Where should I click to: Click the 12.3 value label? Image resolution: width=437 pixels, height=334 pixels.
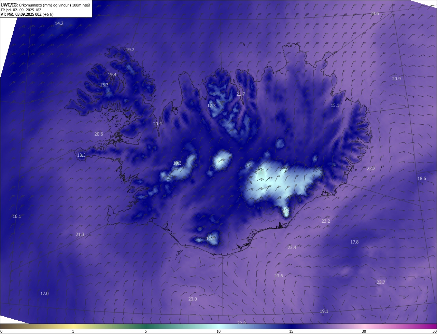coord(211,106)
